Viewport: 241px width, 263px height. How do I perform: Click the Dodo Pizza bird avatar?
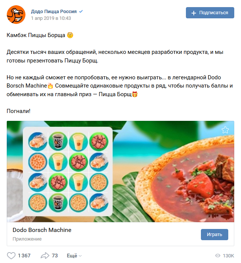16,15
